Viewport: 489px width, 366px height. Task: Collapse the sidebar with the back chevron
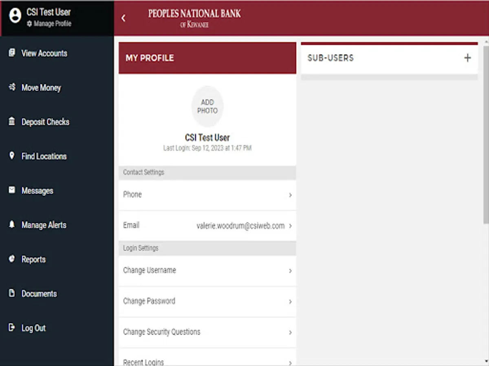click(x=123, y=18)
